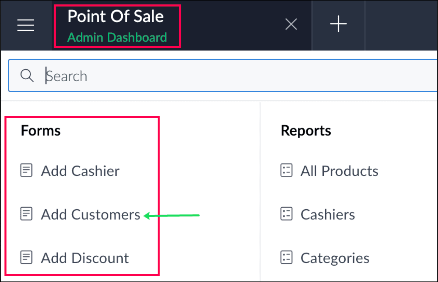
Task: Click the Add Discount form icon
Action: tap(26, 257)
